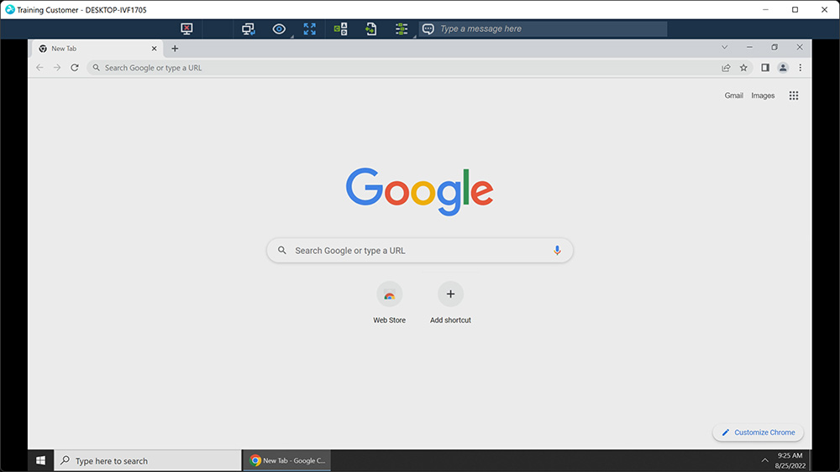Viewport: 840px width, 472px height.
Task: Click the share this page icon
Action: point(726,68)
